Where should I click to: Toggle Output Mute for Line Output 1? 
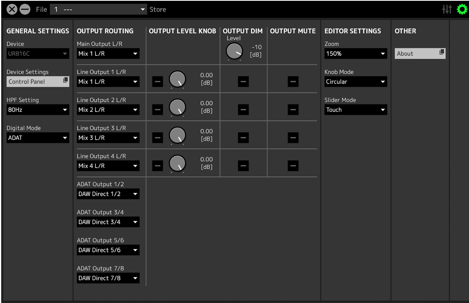[x=293, y=82]
